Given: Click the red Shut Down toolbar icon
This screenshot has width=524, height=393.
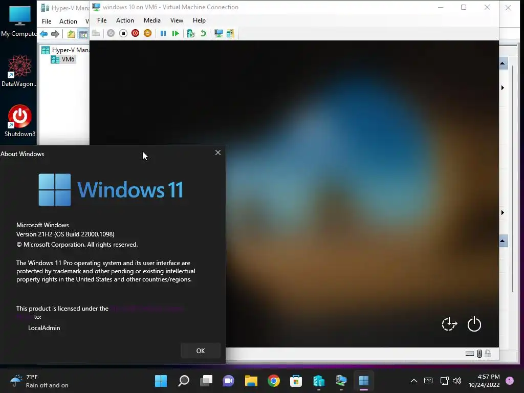Looking at the screenshot, I should tap(135, 33).
